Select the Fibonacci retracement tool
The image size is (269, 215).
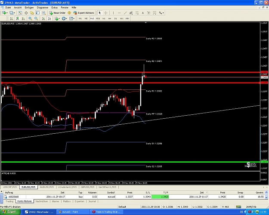(x=137, y=13)
